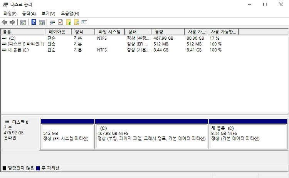Click the folder with magnifying glass icon
This screenshot has width=289, height=178.
[77, 22]
